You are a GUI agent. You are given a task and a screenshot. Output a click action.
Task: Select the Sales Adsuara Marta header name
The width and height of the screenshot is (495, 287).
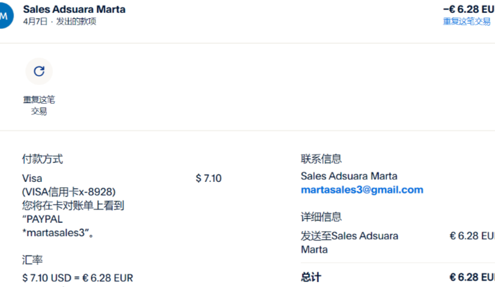click(74, 9)
